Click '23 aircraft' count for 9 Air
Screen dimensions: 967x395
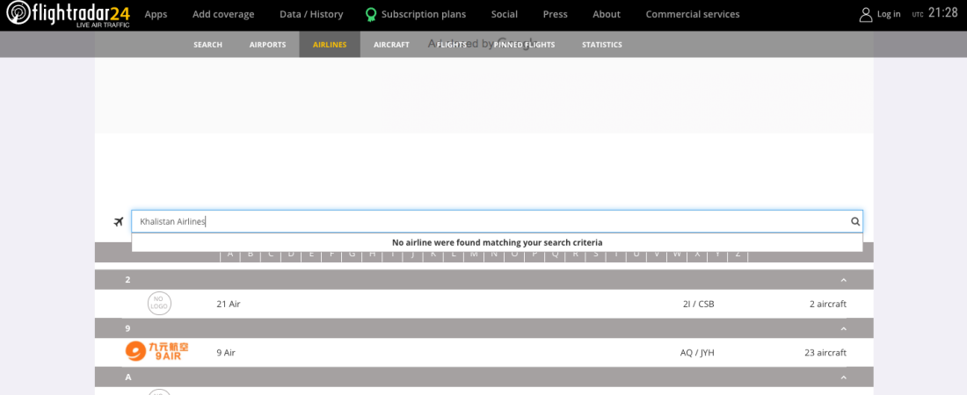pyautogui.click(x=825, y=353)
